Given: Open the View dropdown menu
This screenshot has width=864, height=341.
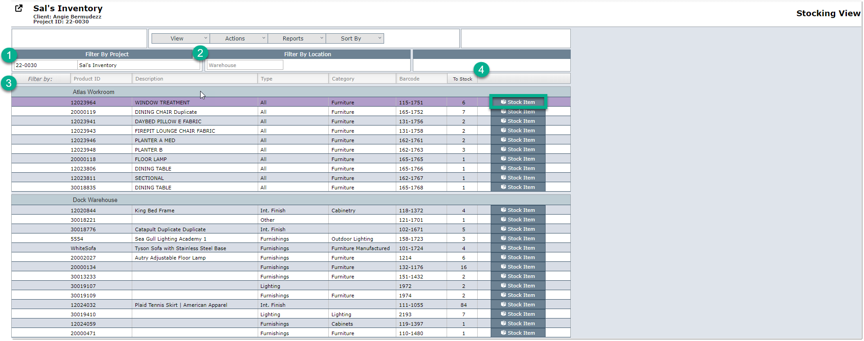Looking at the screenshot, I should 181,39.
